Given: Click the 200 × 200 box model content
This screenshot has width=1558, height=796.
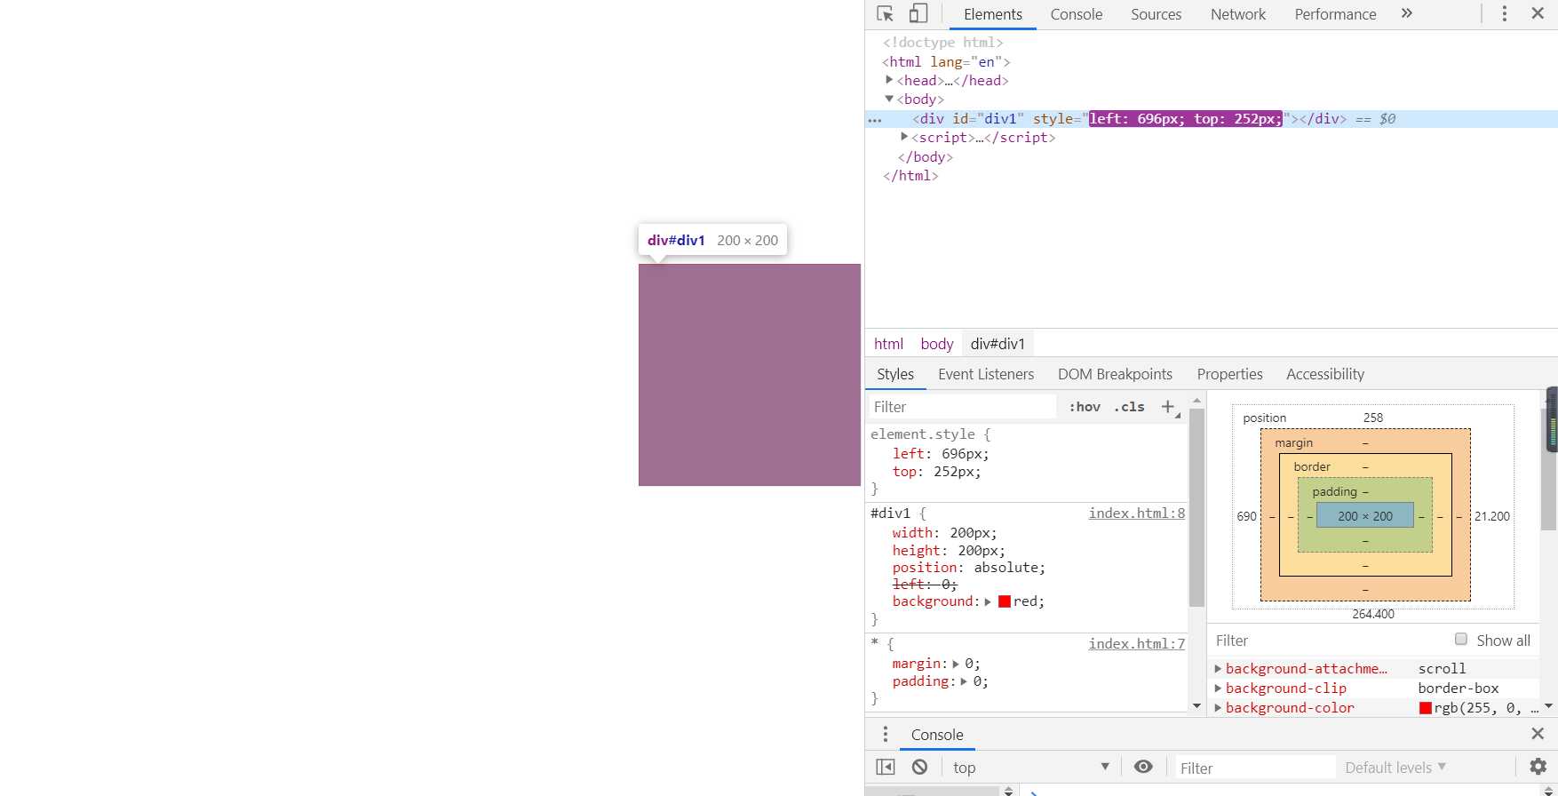Looking at the screenshot, I should (x=1365, y=516).
